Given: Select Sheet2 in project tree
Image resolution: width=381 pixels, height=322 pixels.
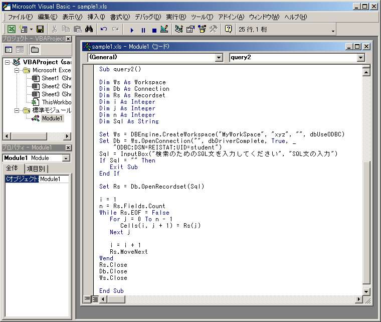Looking at the screenshot, I should (x=52, y=86).
